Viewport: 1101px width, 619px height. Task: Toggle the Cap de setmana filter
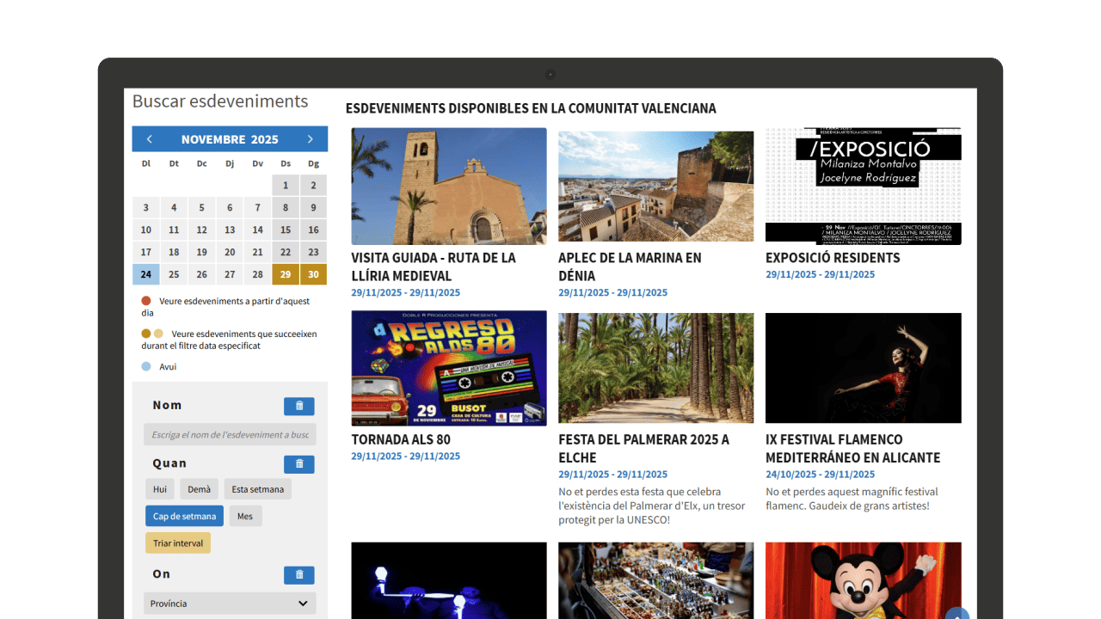click(184, 517)
